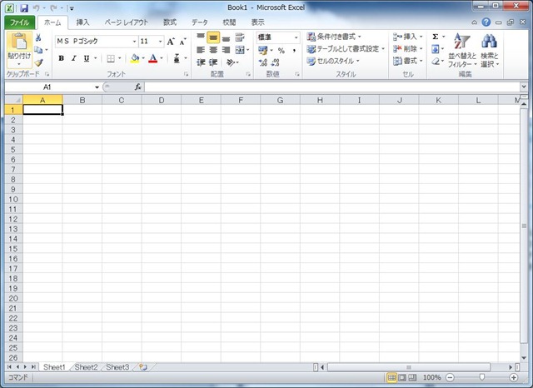Switch to Review (校閲) tab
This screenshot has height=388, width=533.
pyautogui.click(x=229, y=22)
